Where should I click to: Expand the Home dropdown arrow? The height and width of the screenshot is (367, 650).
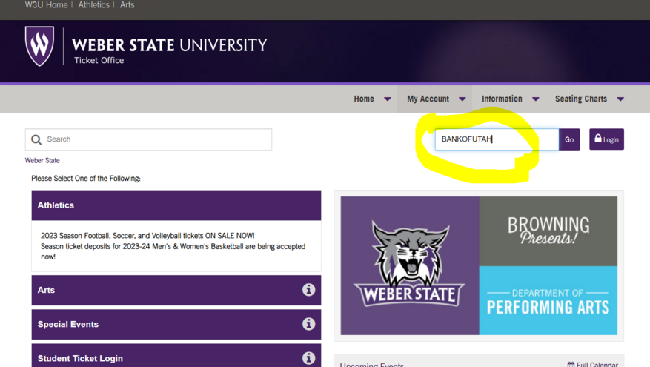[x=387, y=99]
